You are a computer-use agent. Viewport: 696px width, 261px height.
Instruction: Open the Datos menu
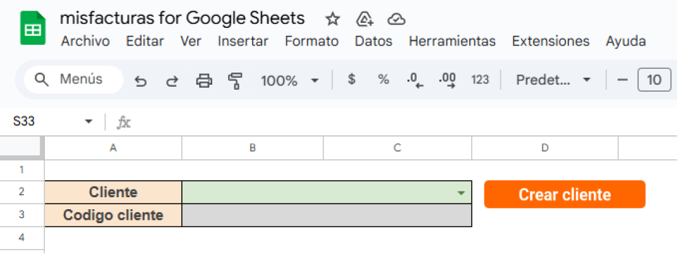click(x=374, y=41)
